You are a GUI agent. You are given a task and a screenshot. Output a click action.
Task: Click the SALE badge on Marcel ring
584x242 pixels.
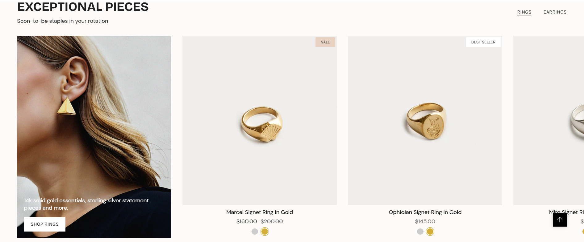coord(325,42)
